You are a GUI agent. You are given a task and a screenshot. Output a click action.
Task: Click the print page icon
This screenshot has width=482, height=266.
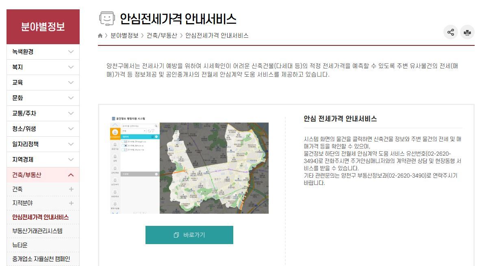pyautogui.click(x=467, y=32)
